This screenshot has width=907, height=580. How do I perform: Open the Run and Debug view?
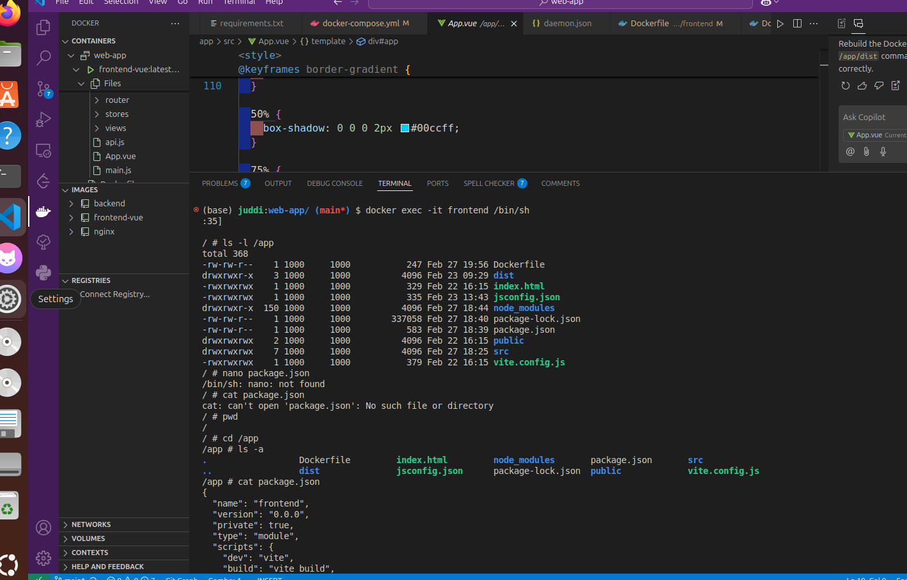coord(43,119)
